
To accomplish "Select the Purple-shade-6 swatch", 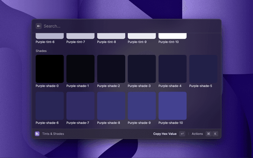I will [x=50, y=106].
